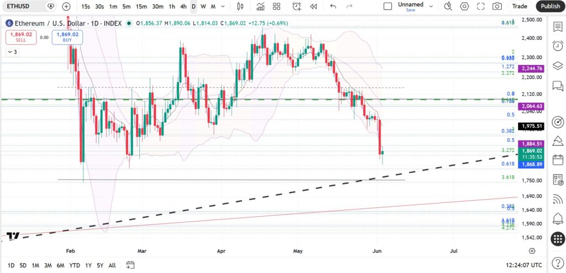The height and width of the screenshot is (273, 566).
Task: Set the range to 5Y
Action: pyautogui.click(x=100, y=265)
